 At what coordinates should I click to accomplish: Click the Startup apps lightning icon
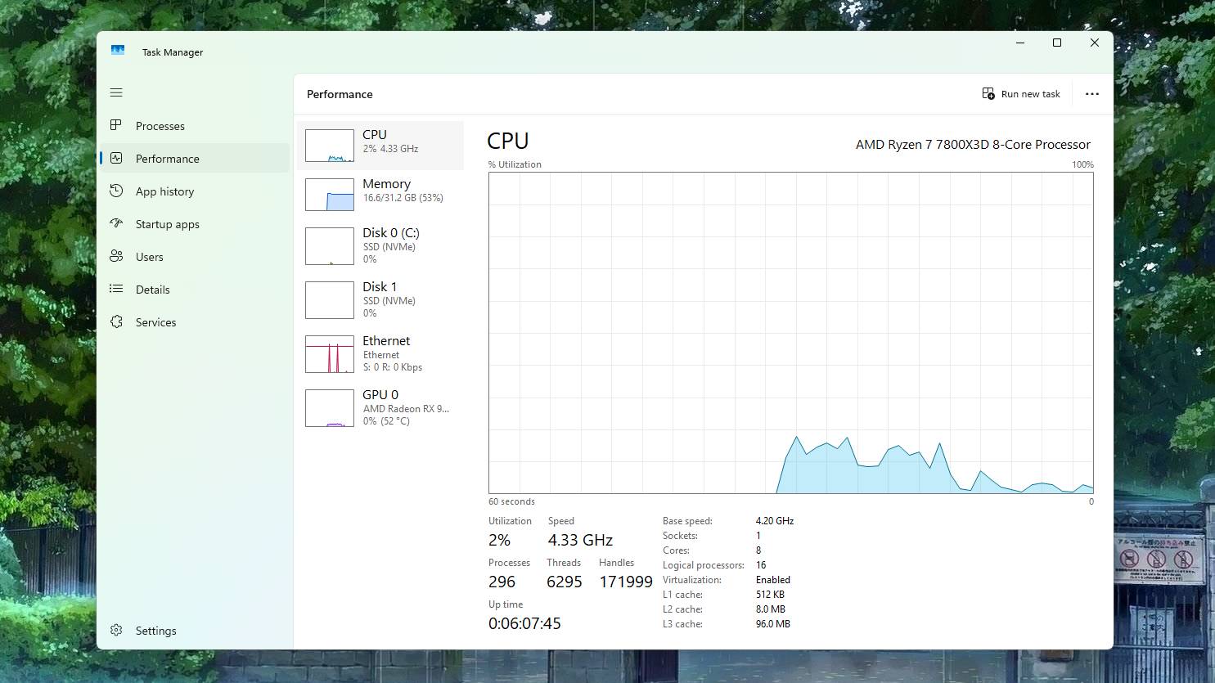click(x=117, y=223)
